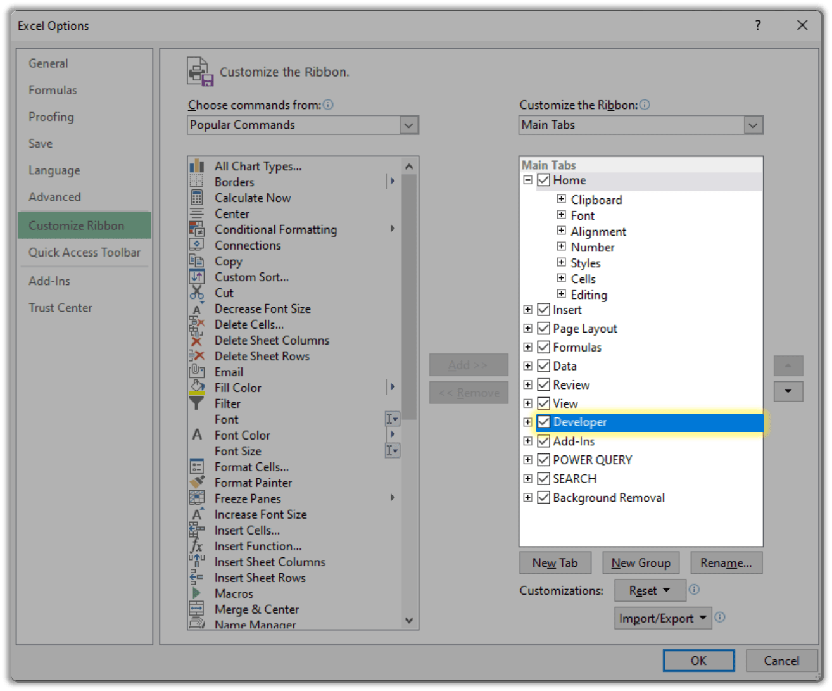The image size is (832, 691).
Task: Open the Popular Commands dropdown
Action: (409, 125)
